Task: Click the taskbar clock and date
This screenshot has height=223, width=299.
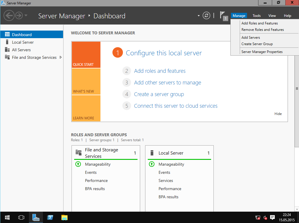Action: (x=287, y=217)
